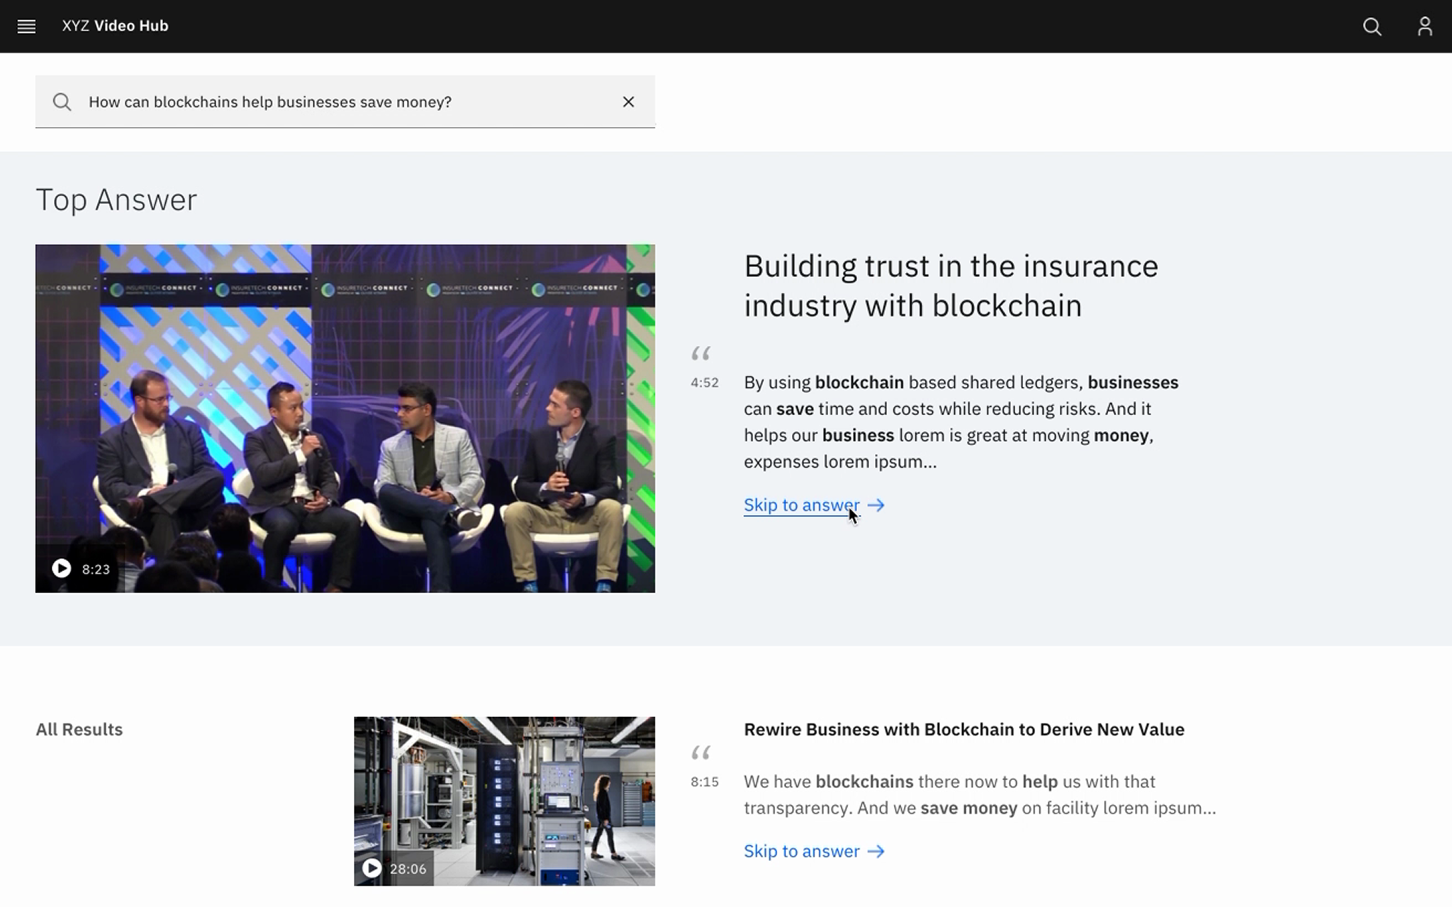Open Rewire Business with Blockchain title
This screenshot has width=1452, height=907.
click(x=964, y=729)
